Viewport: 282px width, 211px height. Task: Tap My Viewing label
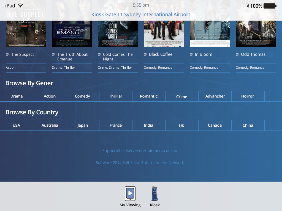tap(130, 205)
